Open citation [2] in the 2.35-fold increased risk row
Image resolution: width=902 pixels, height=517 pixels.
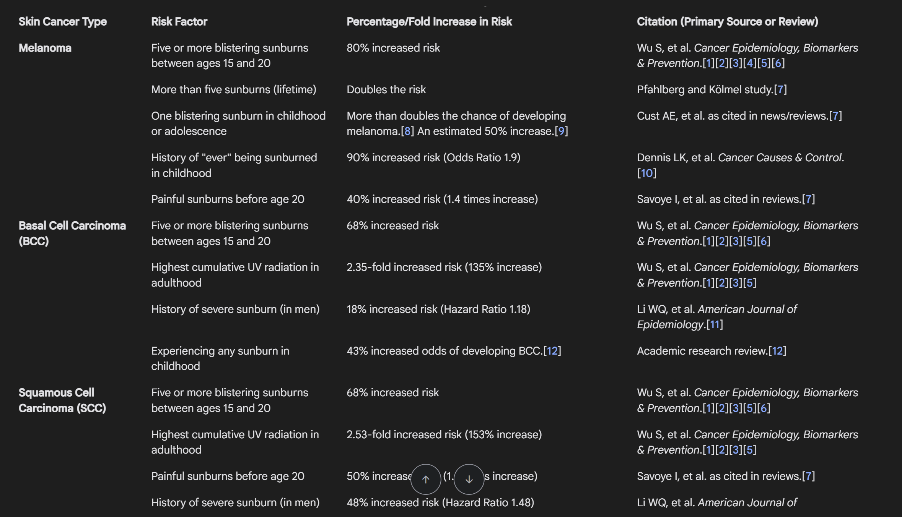coord(722,283)
